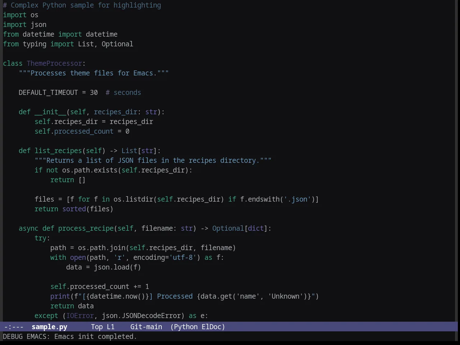The width and height of the screenshot is (460, 345).
Task: Click the ElDoc minor mode indicator
Action: [x=212, y=327]
